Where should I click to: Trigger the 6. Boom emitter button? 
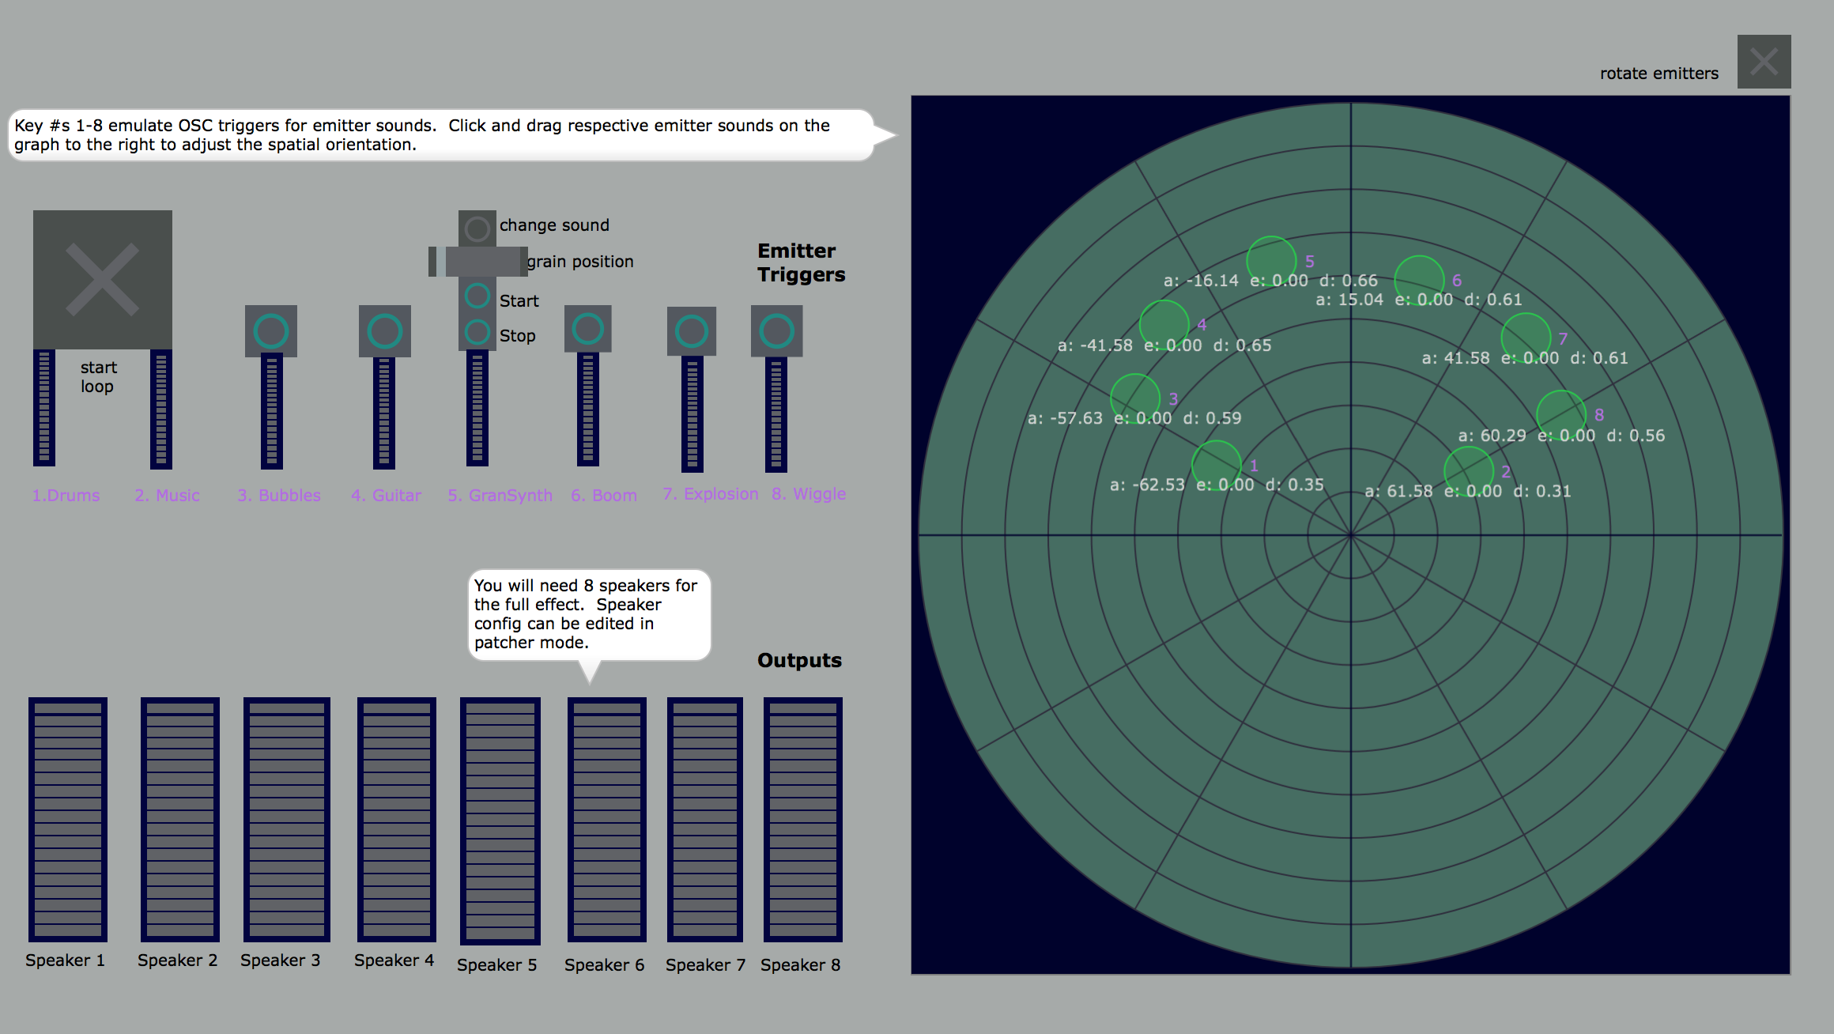[x=588, y=329]
